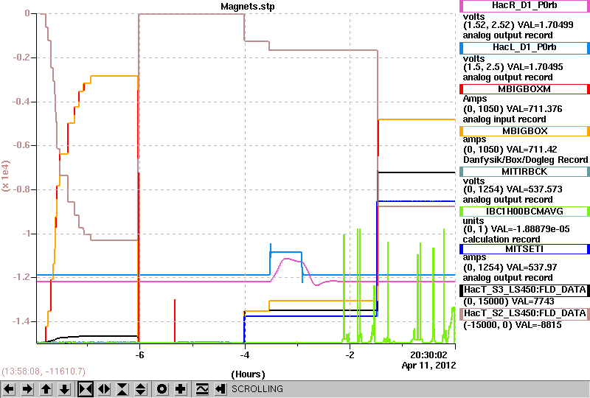
Task: Click the SCROLLING status label
Action: pos(257,389)
